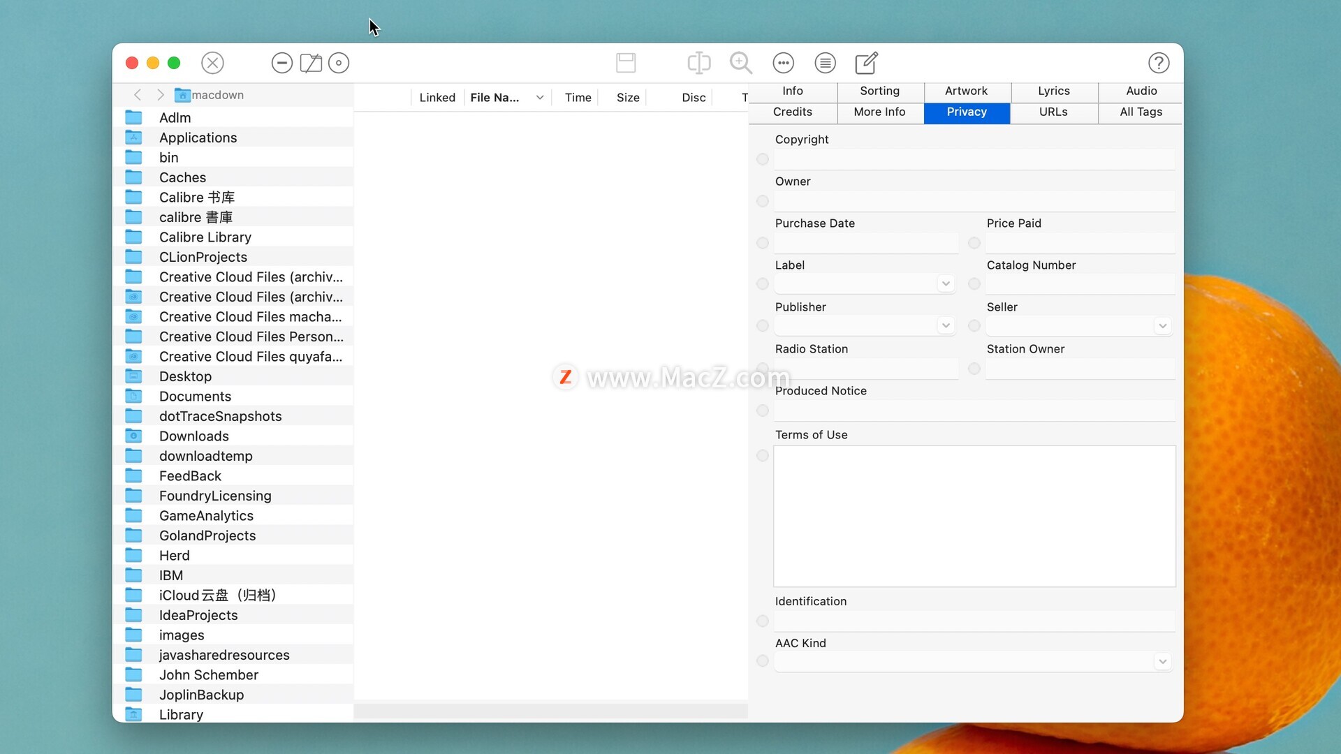Click the magnifier zoom-in search icon
This screenshot has width=1341, height=754.
pyautogui.click(x=741, y=63)
